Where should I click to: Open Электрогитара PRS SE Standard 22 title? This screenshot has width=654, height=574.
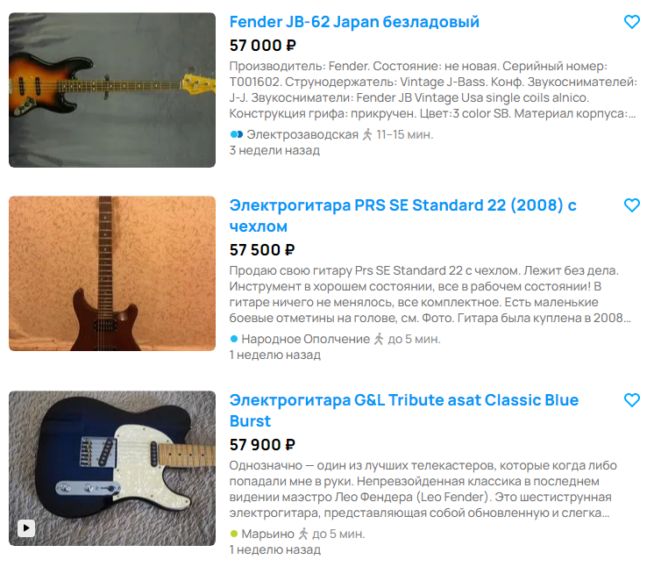[402, 215]
